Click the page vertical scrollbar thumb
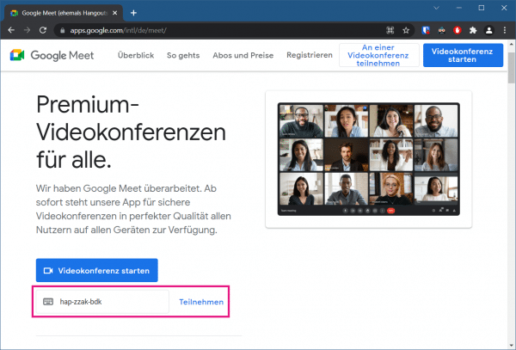516x350 pixels. point(511,67)
